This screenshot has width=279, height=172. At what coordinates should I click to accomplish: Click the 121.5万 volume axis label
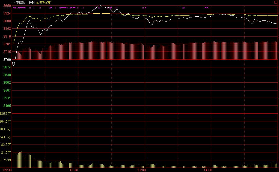pos(6,153)
